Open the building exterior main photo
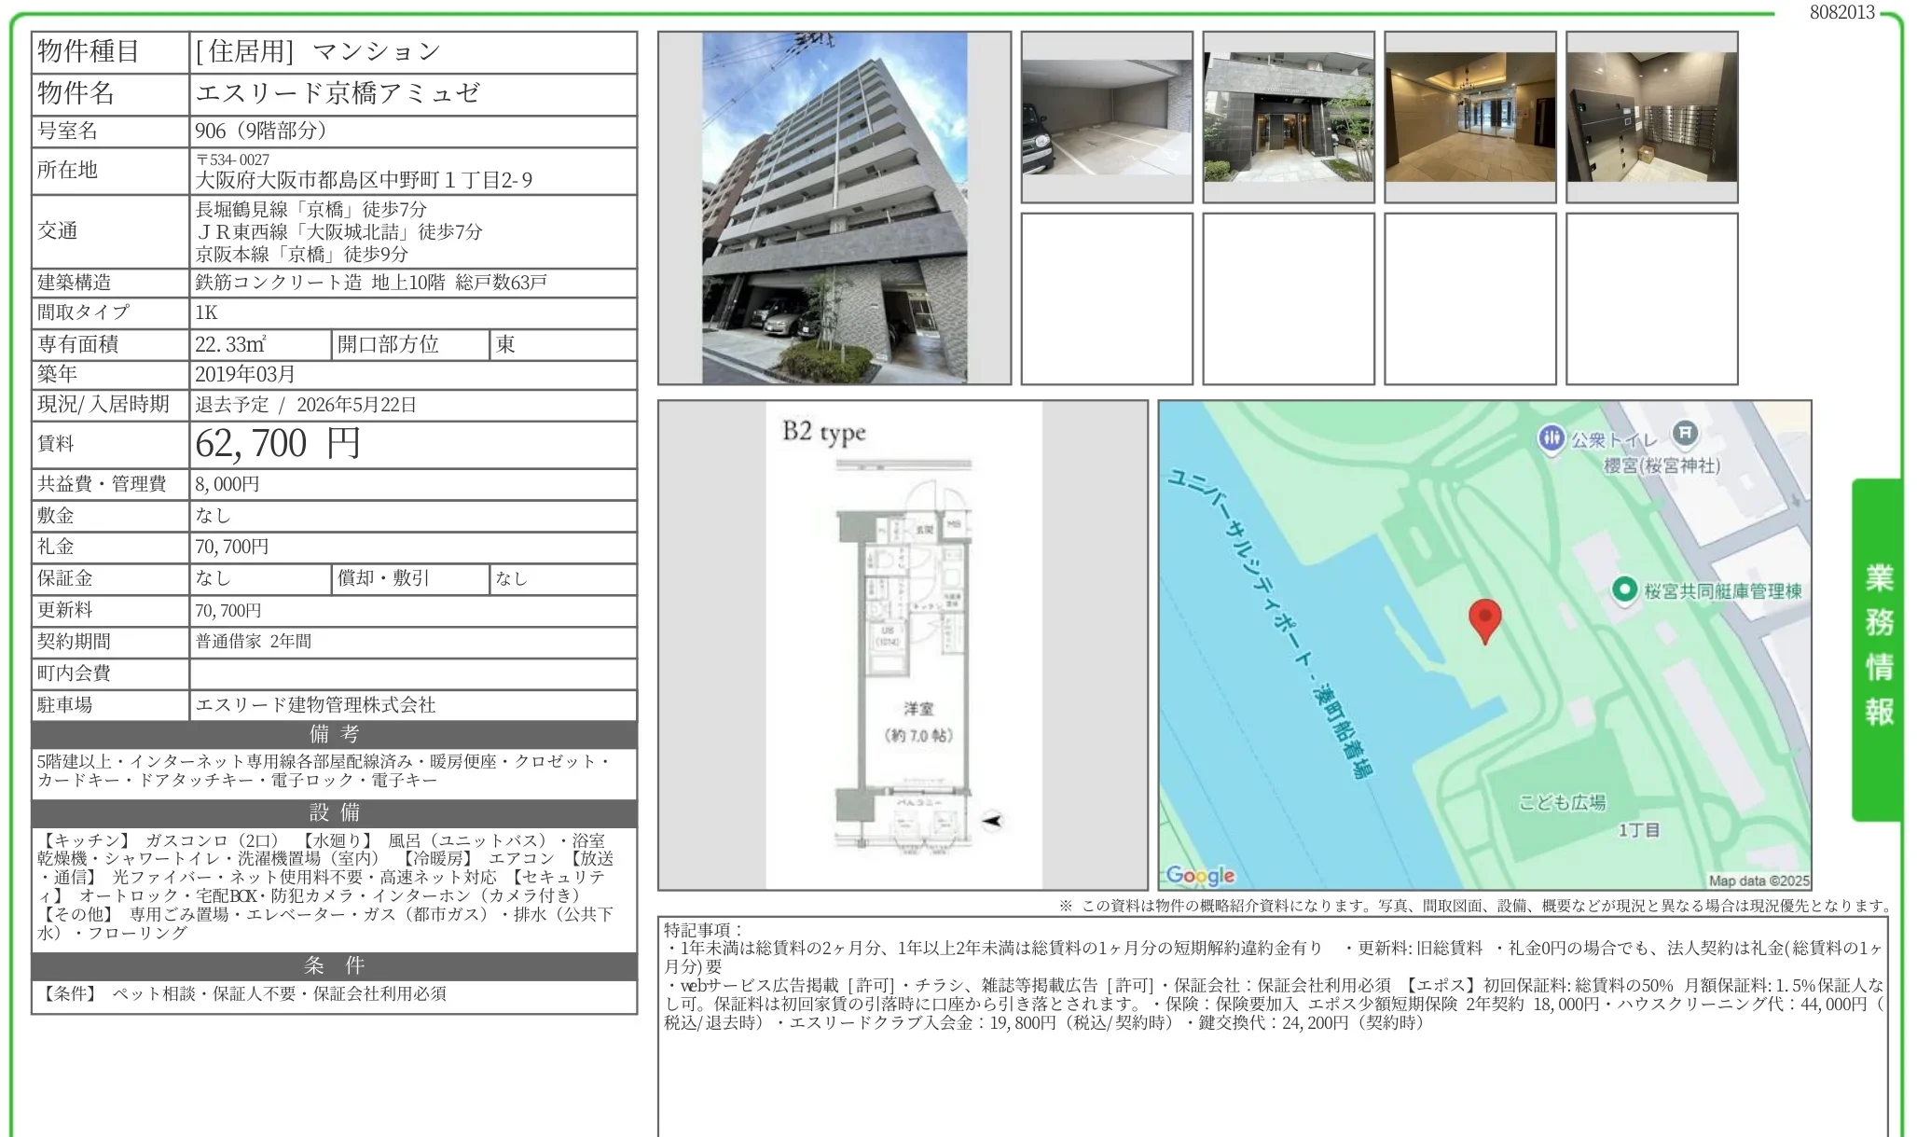The width and height of the screenshot is (1917, 1137). [x=834, y=208]
